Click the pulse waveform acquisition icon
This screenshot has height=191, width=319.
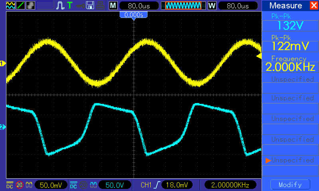[x=61, y=6]
